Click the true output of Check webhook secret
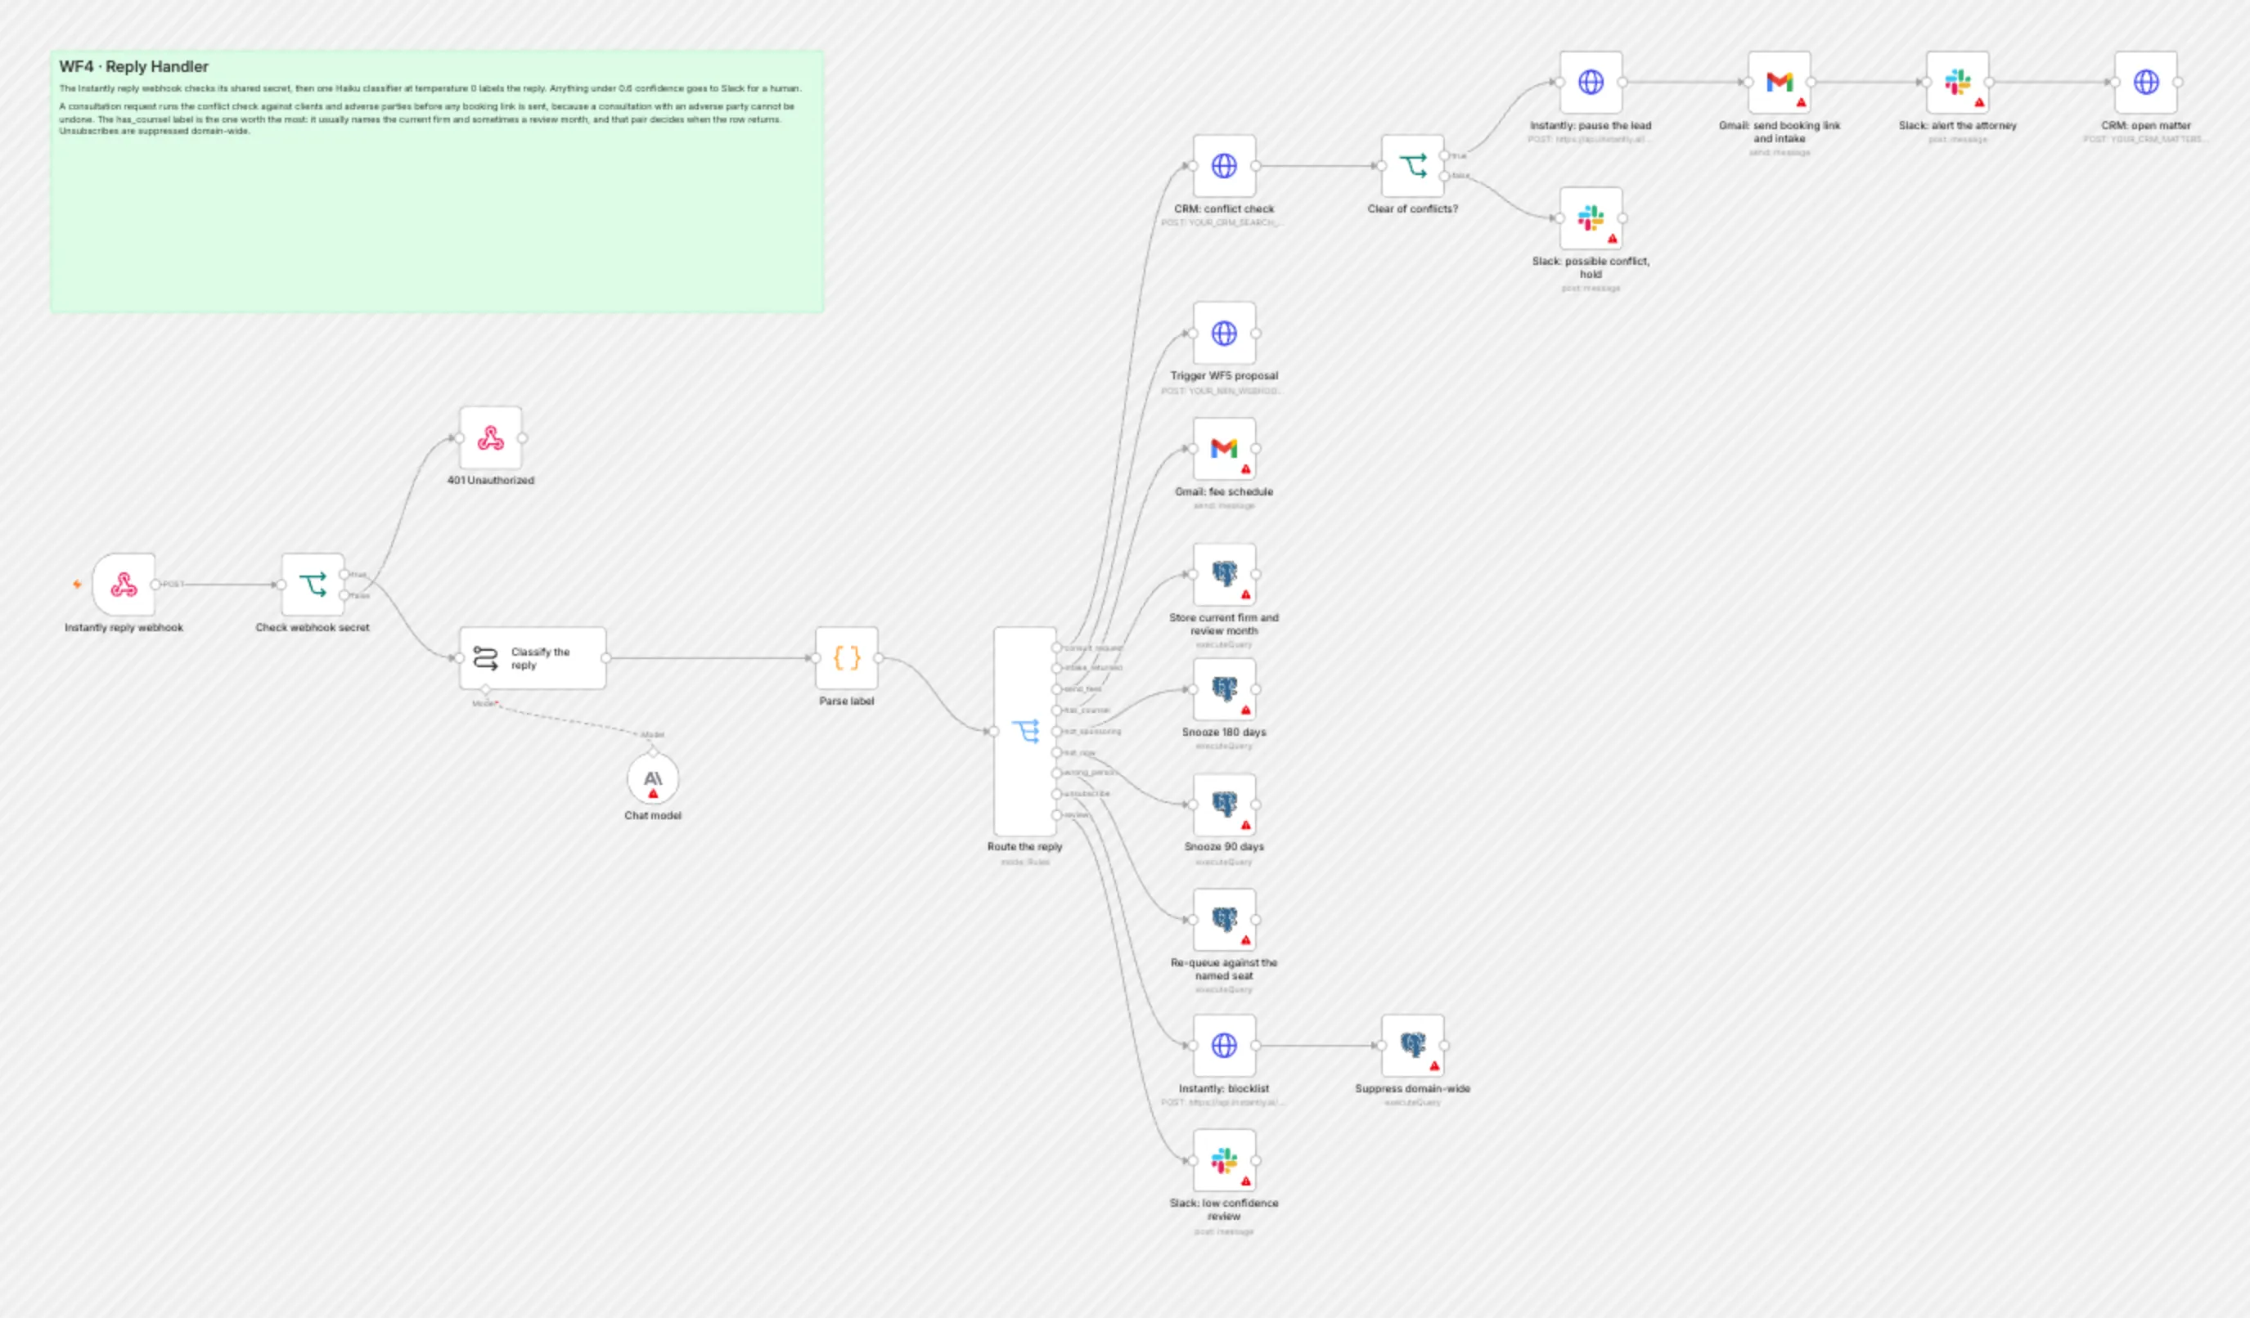 tap(344, 574)
